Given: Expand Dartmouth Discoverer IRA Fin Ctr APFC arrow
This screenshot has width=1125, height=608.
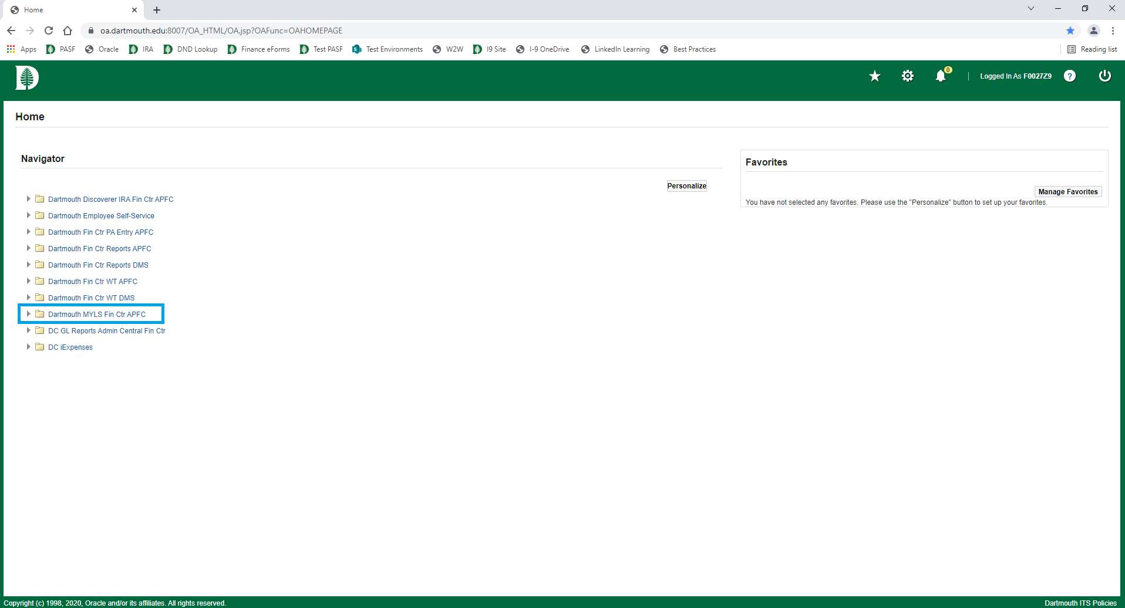Looking at the screenshot, I should coord(28,199).
